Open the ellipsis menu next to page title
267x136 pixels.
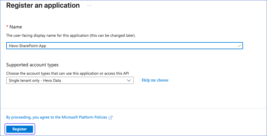(89, 5)
